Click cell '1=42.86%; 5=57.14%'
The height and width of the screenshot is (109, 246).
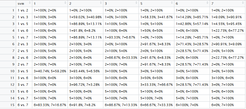tap(192, 24)
